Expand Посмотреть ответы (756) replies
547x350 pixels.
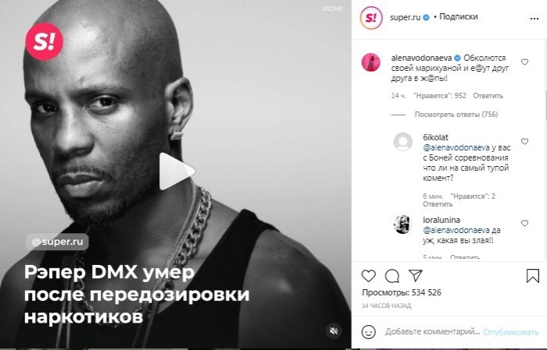[x=456, y=115]
